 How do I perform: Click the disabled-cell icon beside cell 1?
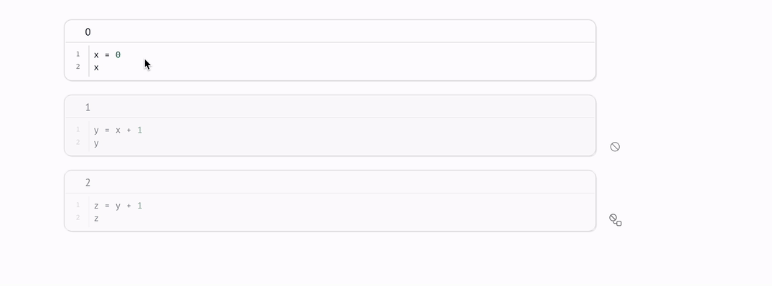pyautogui.click(x=615, y=147)
